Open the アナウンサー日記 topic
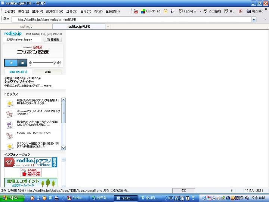The width and height of the screenshot is (269, 202). click(38, 145)
